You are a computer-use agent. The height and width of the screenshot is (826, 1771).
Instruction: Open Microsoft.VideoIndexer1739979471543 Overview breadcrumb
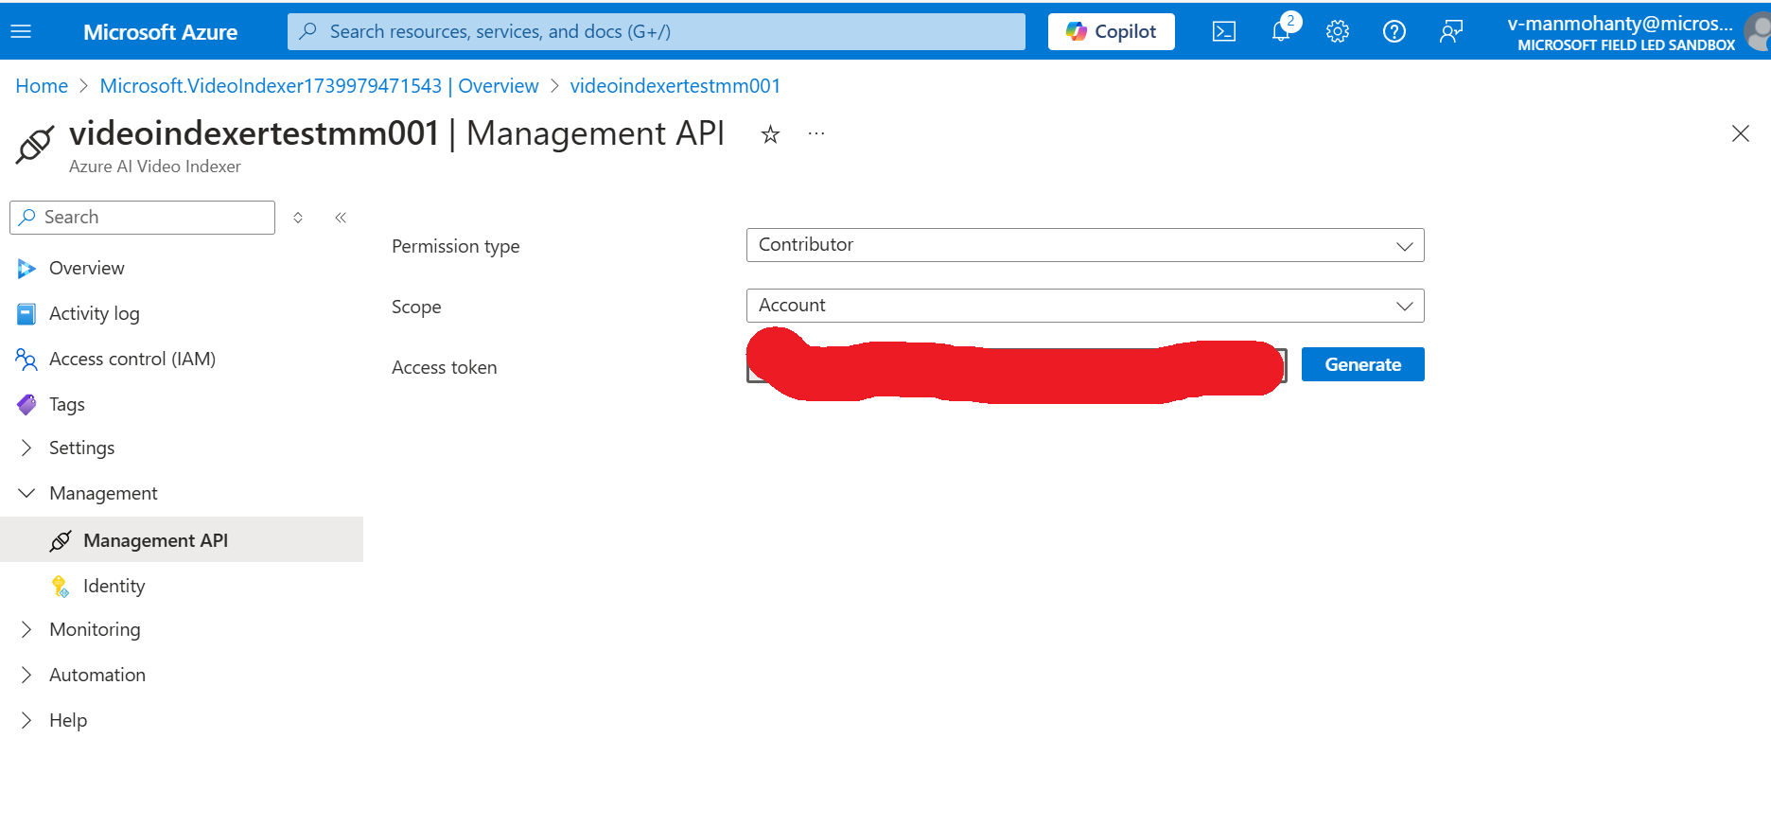click(319, 86)
